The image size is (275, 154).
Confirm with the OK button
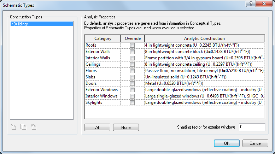[227, 143]
